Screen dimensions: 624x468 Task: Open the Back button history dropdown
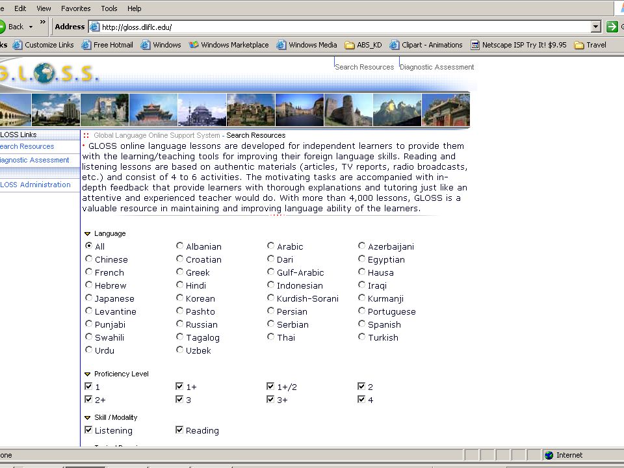[31, 27]
